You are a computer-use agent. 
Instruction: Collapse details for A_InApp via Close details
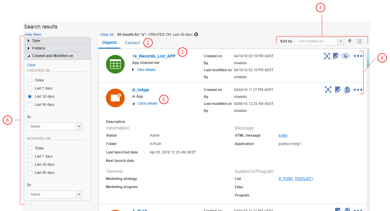tap(147, 103)
